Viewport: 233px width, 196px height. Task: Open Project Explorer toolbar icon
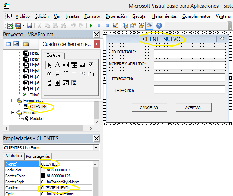pyautogui.click(x=125, y=26)
